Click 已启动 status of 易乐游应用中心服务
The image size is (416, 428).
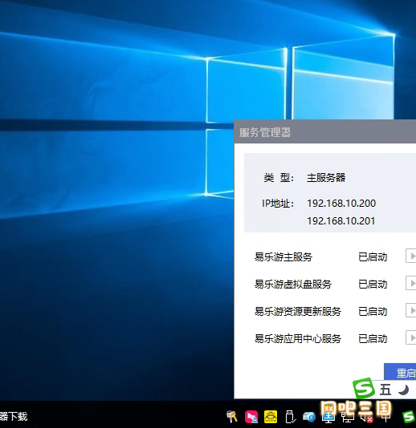[x=373, y=339]
